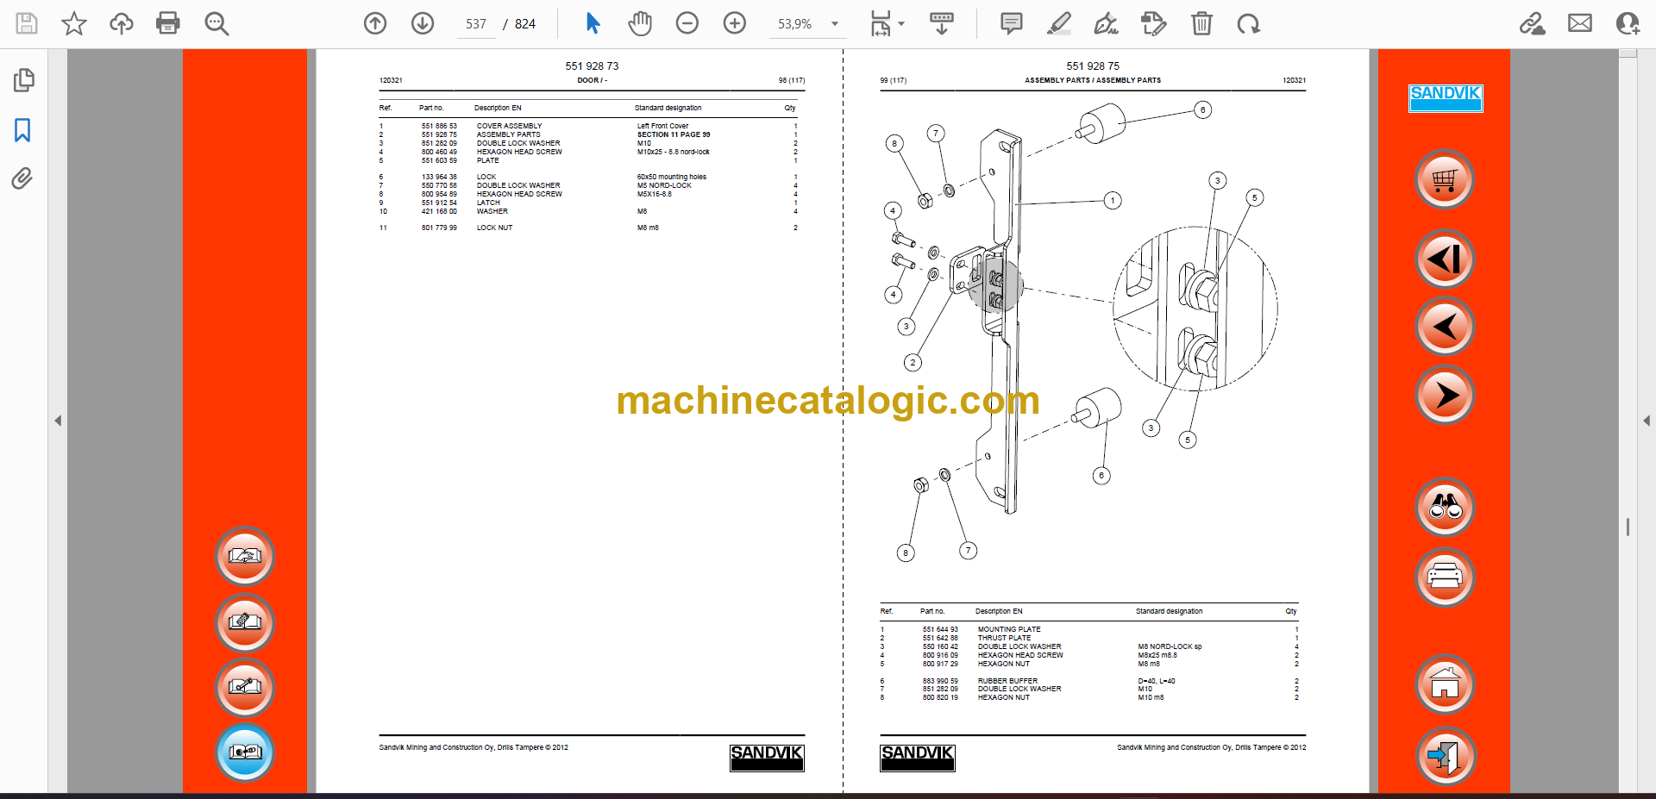Select 'LOCK NUT' description text
Image resolution: width=1656 pixels, height=799 pixels.
click(x=494, y=228)
